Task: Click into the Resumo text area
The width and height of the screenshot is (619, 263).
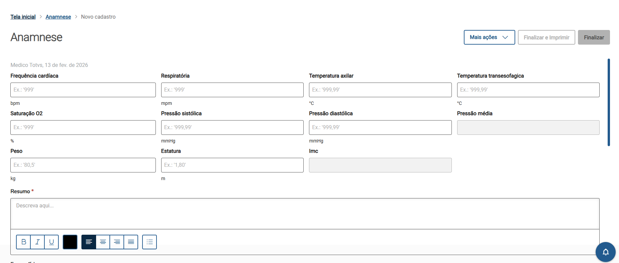Action: (305, 213)
